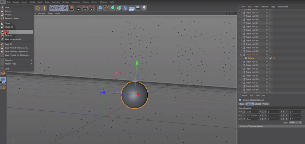
Task: Toggle the X axis lock
Action: (52, 8)
